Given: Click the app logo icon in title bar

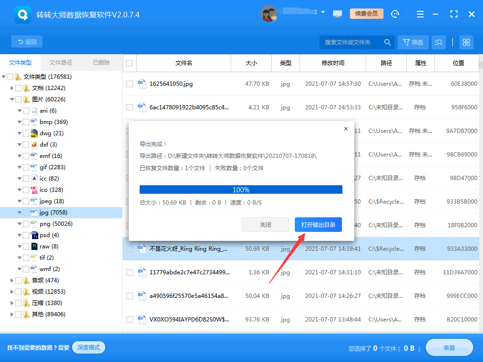Looking at the screenshot, I should pos(23,15).
